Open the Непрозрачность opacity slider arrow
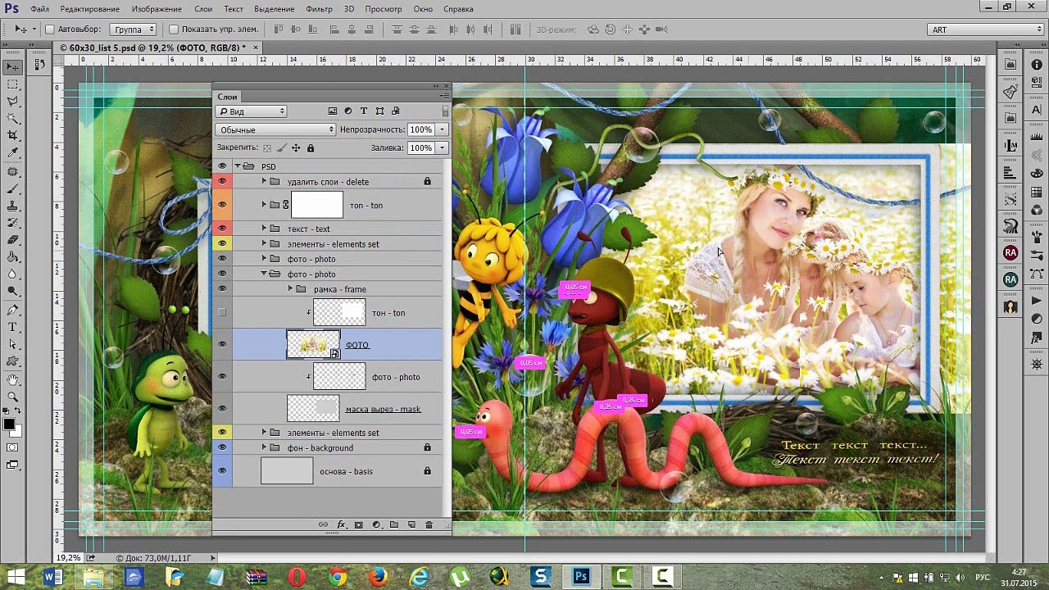The width and height of the screenshot is (1049, 590). (x=443, y=129)
